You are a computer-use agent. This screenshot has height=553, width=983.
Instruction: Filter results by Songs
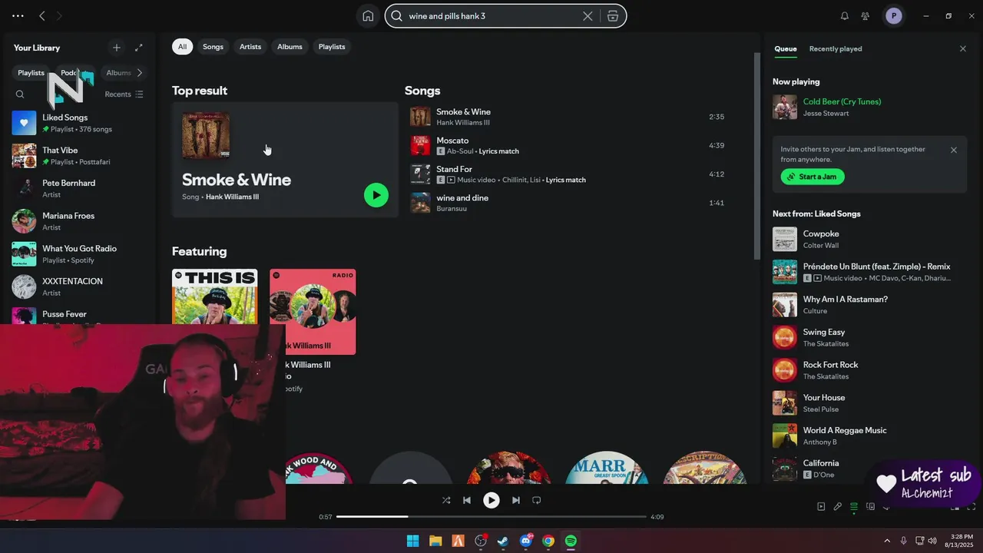[x=213, y=47]
